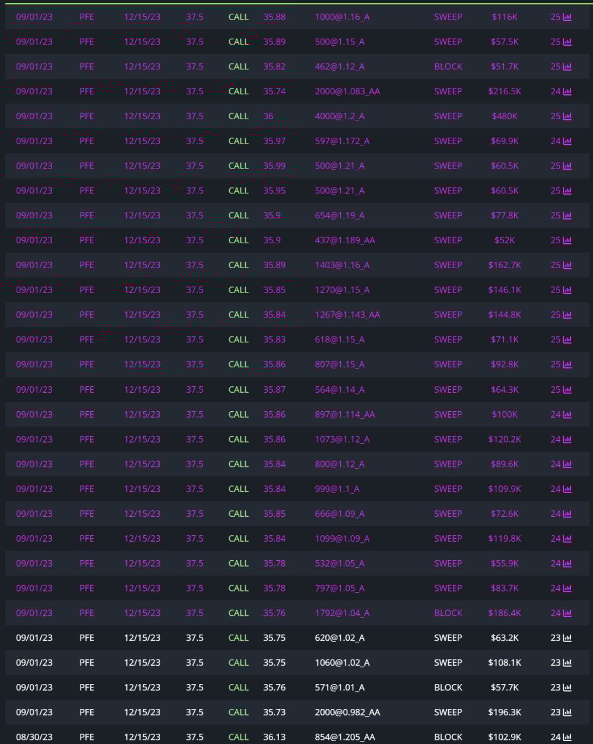This screenshot has width=593, height=744.
Task: Click the 2000@0.982_AA trade entry
Action: [347, 712]
